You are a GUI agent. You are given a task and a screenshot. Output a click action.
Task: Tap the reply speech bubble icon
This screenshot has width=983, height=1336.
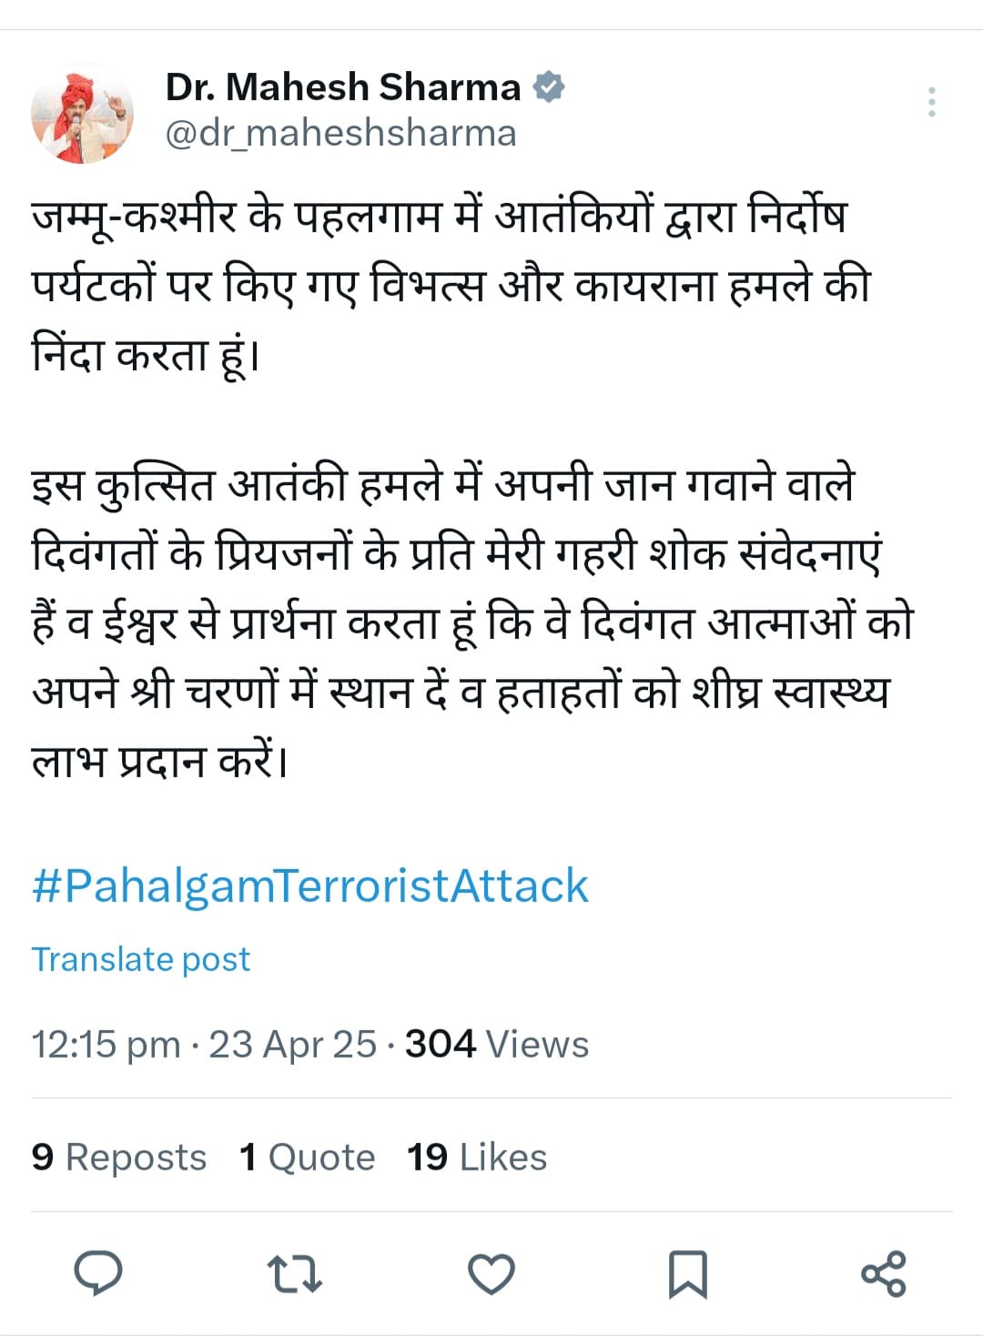97,1272
